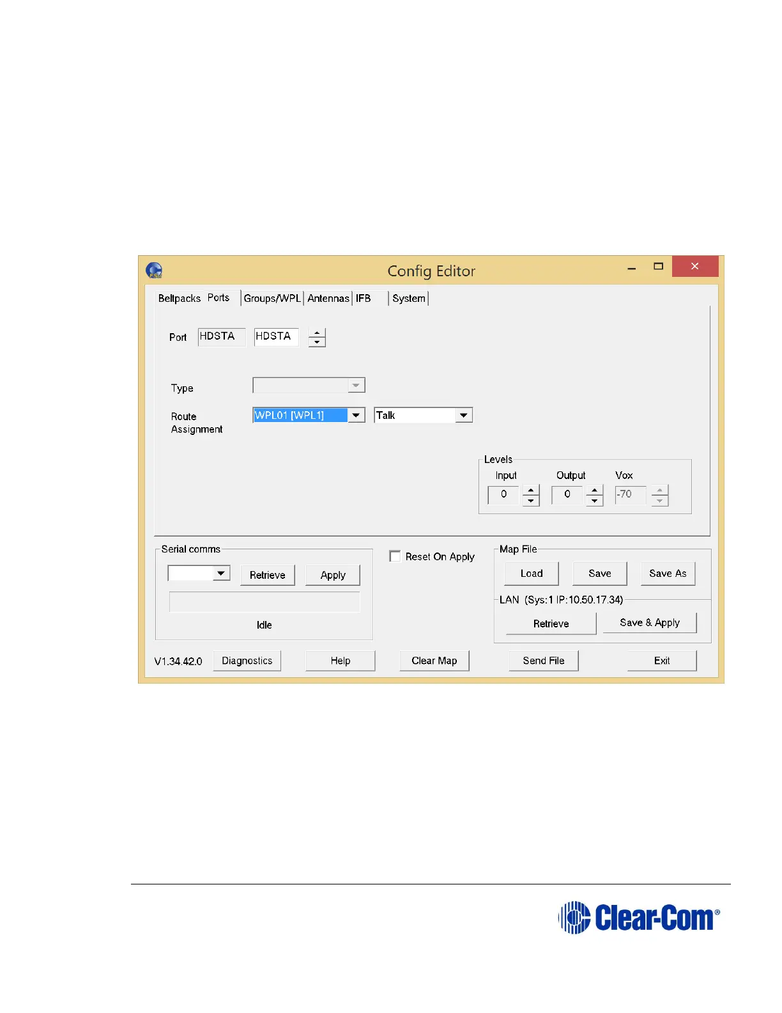
Task: Click the first HDSTA port field
Action: click(x=222, y=337)
